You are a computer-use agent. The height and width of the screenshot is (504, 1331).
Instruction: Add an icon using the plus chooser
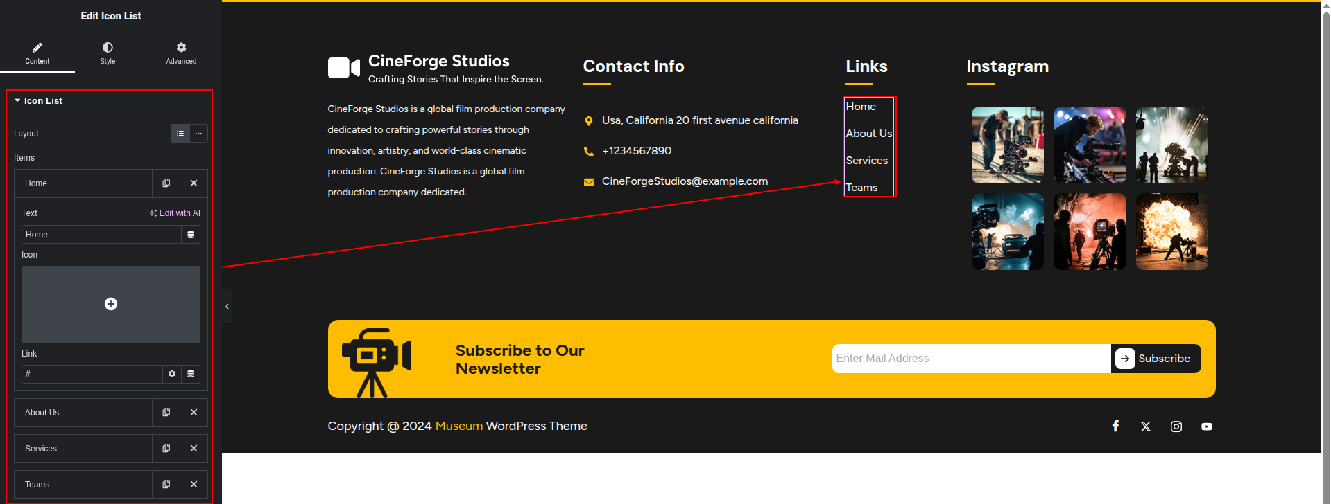pos(111,304)
